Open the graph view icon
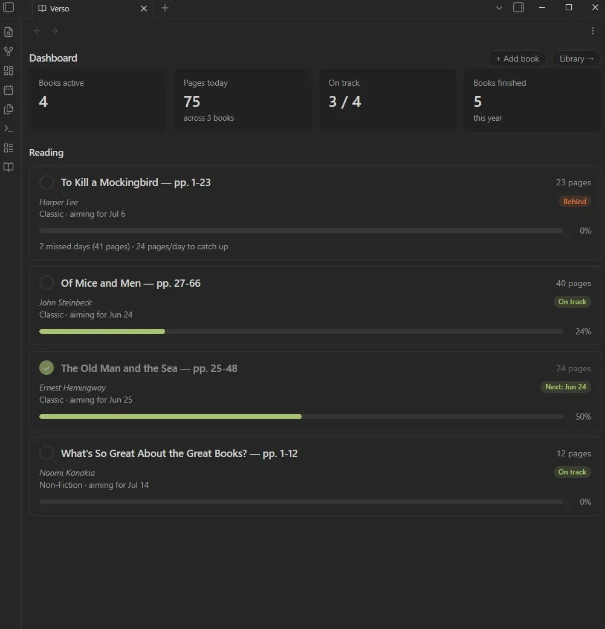 coord(8,51)
